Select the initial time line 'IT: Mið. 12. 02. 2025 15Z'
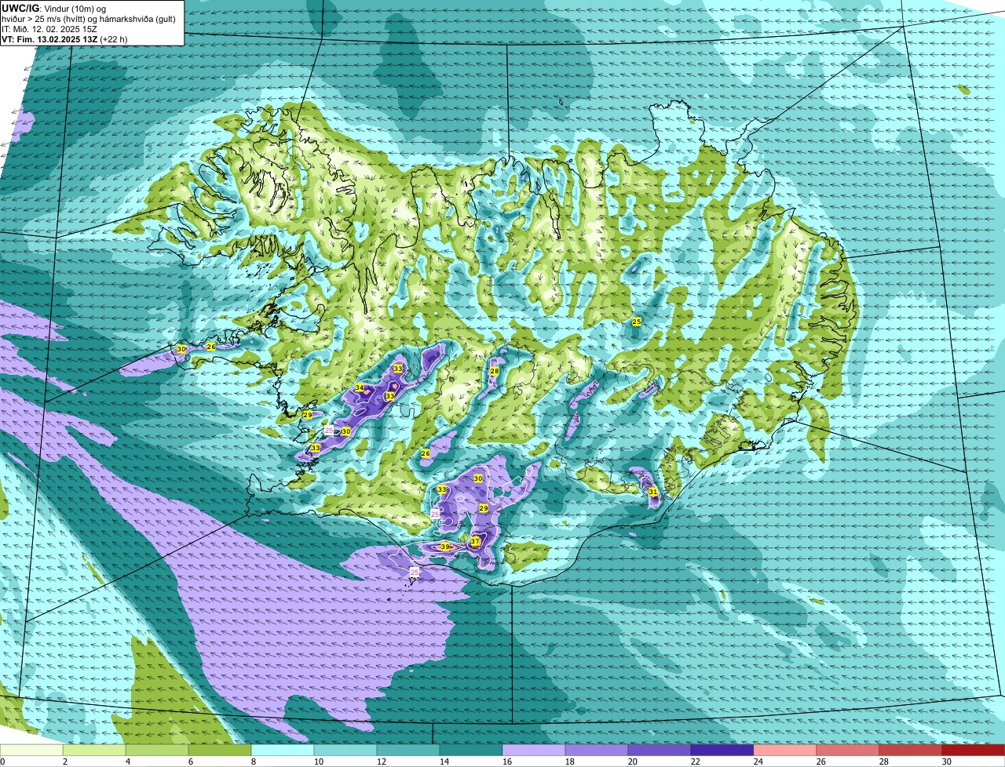 (x=49, y=28)
